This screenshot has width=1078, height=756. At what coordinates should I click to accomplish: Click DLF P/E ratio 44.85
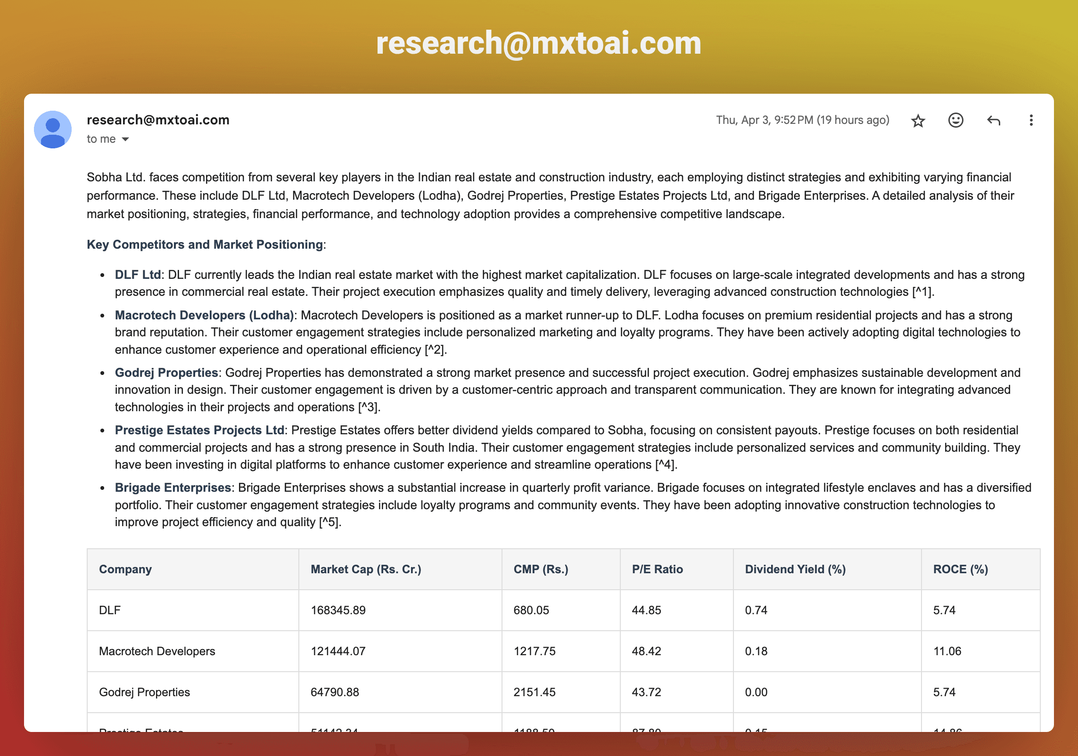[x=646, y=610]
